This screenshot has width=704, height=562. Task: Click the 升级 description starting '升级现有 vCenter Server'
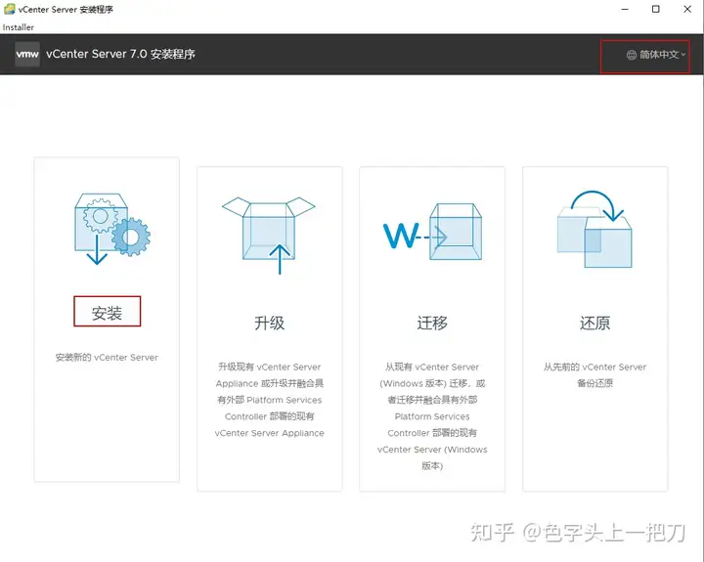coord(270,400)
